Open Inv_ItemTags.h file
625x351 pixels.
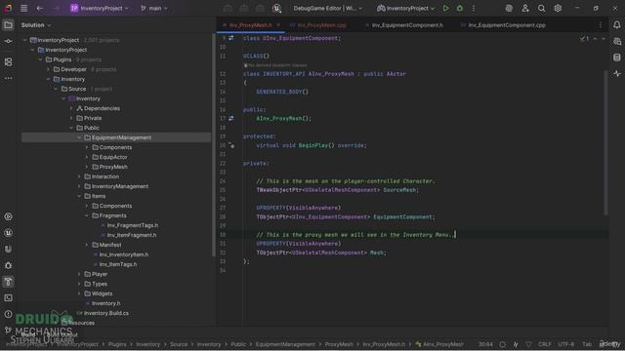tap(117, 264)
